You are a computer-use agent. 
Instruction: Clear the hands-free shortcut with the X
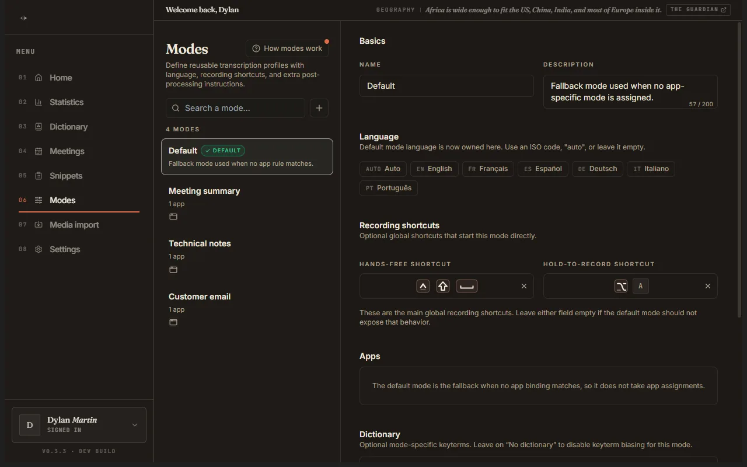pos(524,286)
